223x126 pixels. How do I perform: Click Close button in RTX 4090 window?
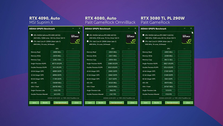[76, 103]
